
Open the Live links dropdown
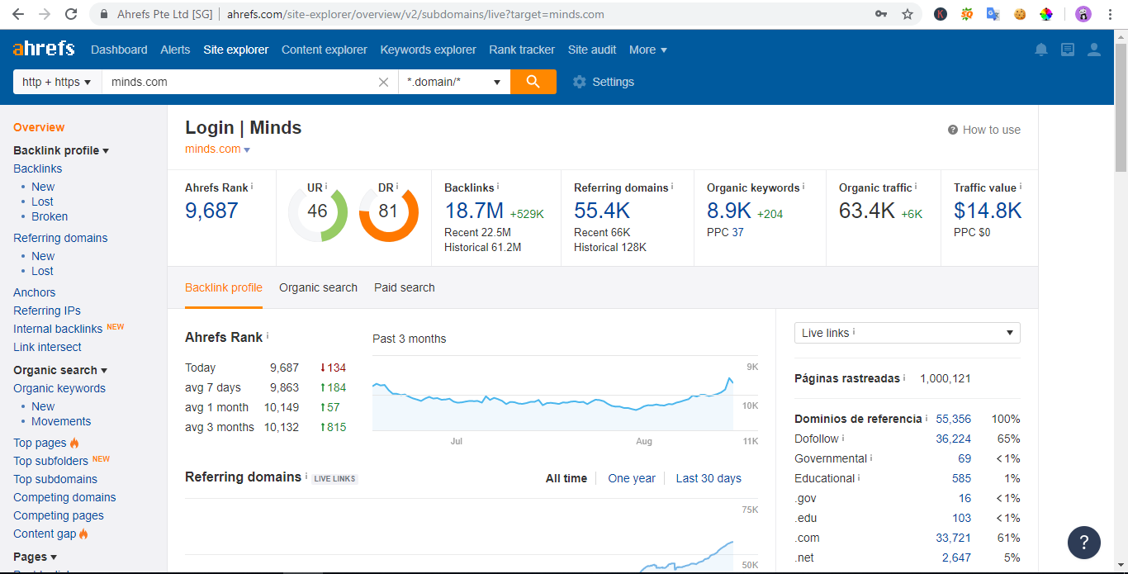(907, 332)
